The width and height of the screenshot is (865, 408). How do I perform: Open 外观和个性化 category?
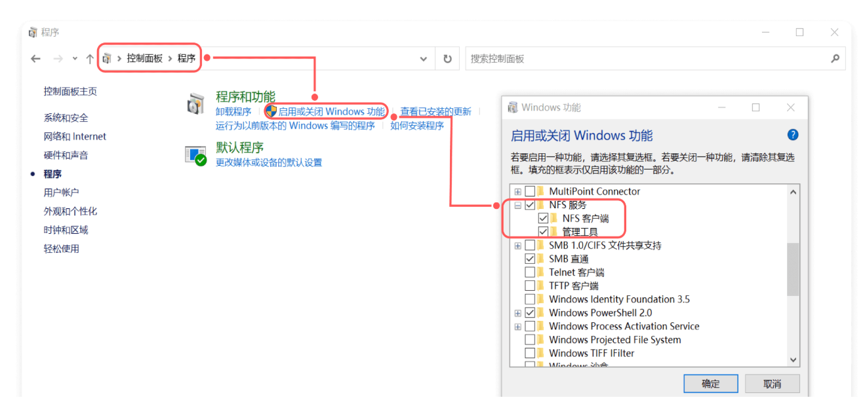point(70,212)
